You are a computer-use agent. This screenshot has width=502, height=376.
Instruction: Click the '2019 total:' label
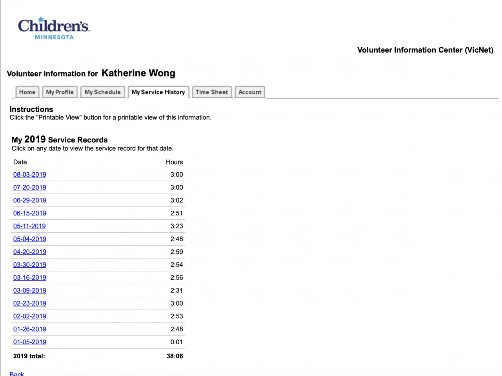(x=29, y=356)
